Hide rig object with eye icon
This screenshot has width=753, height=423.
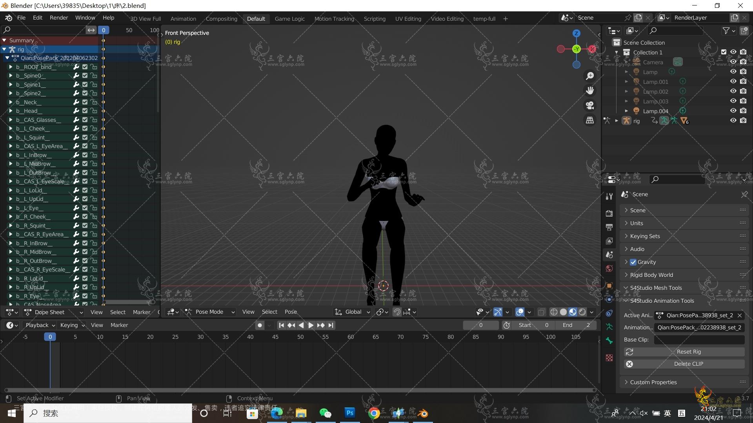click(x=733, y=121)
